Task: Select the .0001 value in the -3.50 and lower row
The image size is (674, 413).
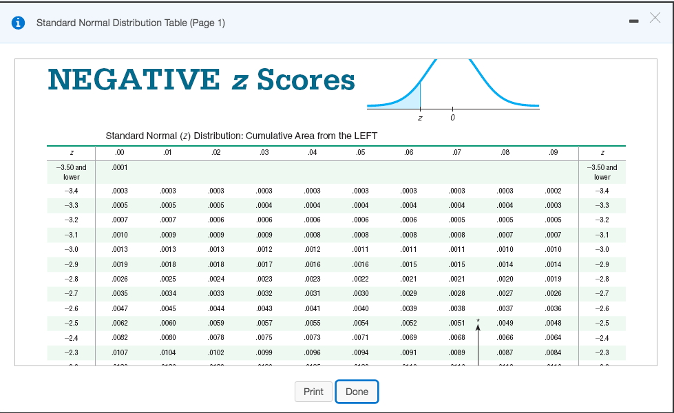Action: 119,167
